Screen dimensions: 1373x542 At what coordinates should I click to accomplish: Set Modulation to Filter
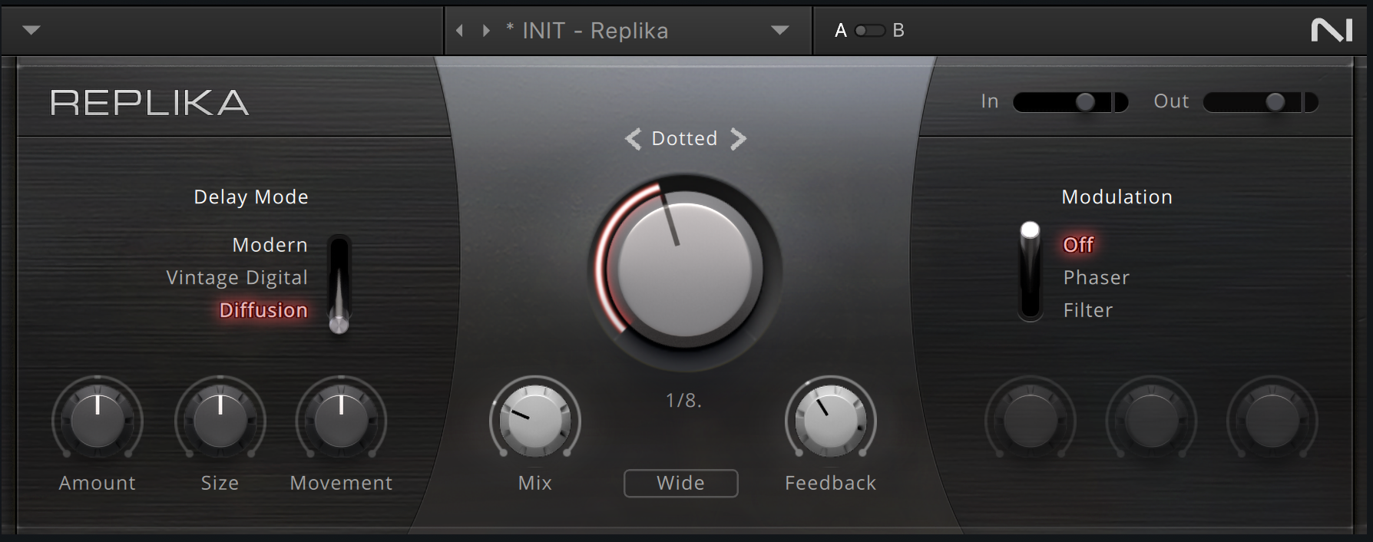(1087, 310)
